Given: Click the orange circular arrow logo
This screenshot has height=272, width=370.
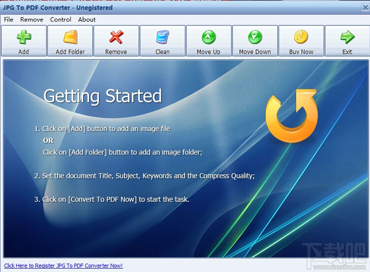Looking at the screenshot, I should (x=291, y=116).
